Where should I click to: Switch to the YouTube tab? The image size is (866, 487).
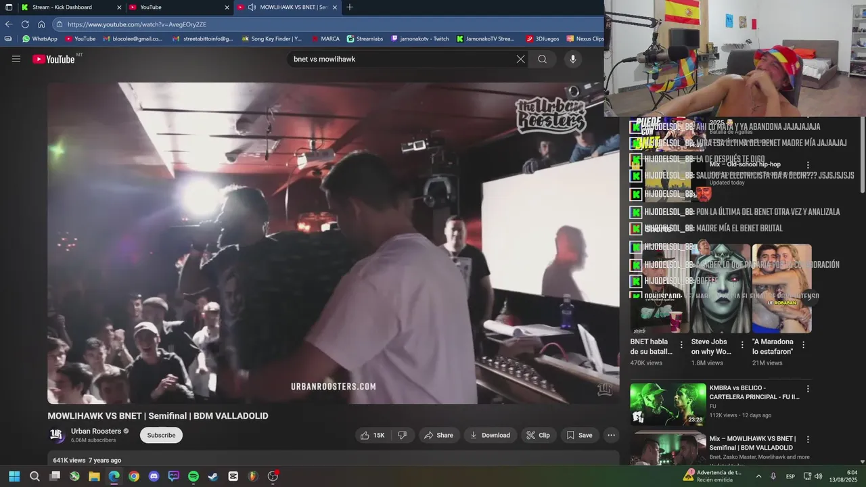click(x=179, y=7)
